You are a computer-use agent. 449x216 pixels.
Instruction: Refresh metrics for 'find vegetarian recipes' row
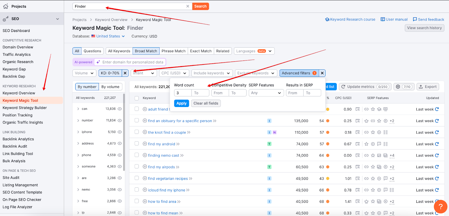tap(437, 178)
